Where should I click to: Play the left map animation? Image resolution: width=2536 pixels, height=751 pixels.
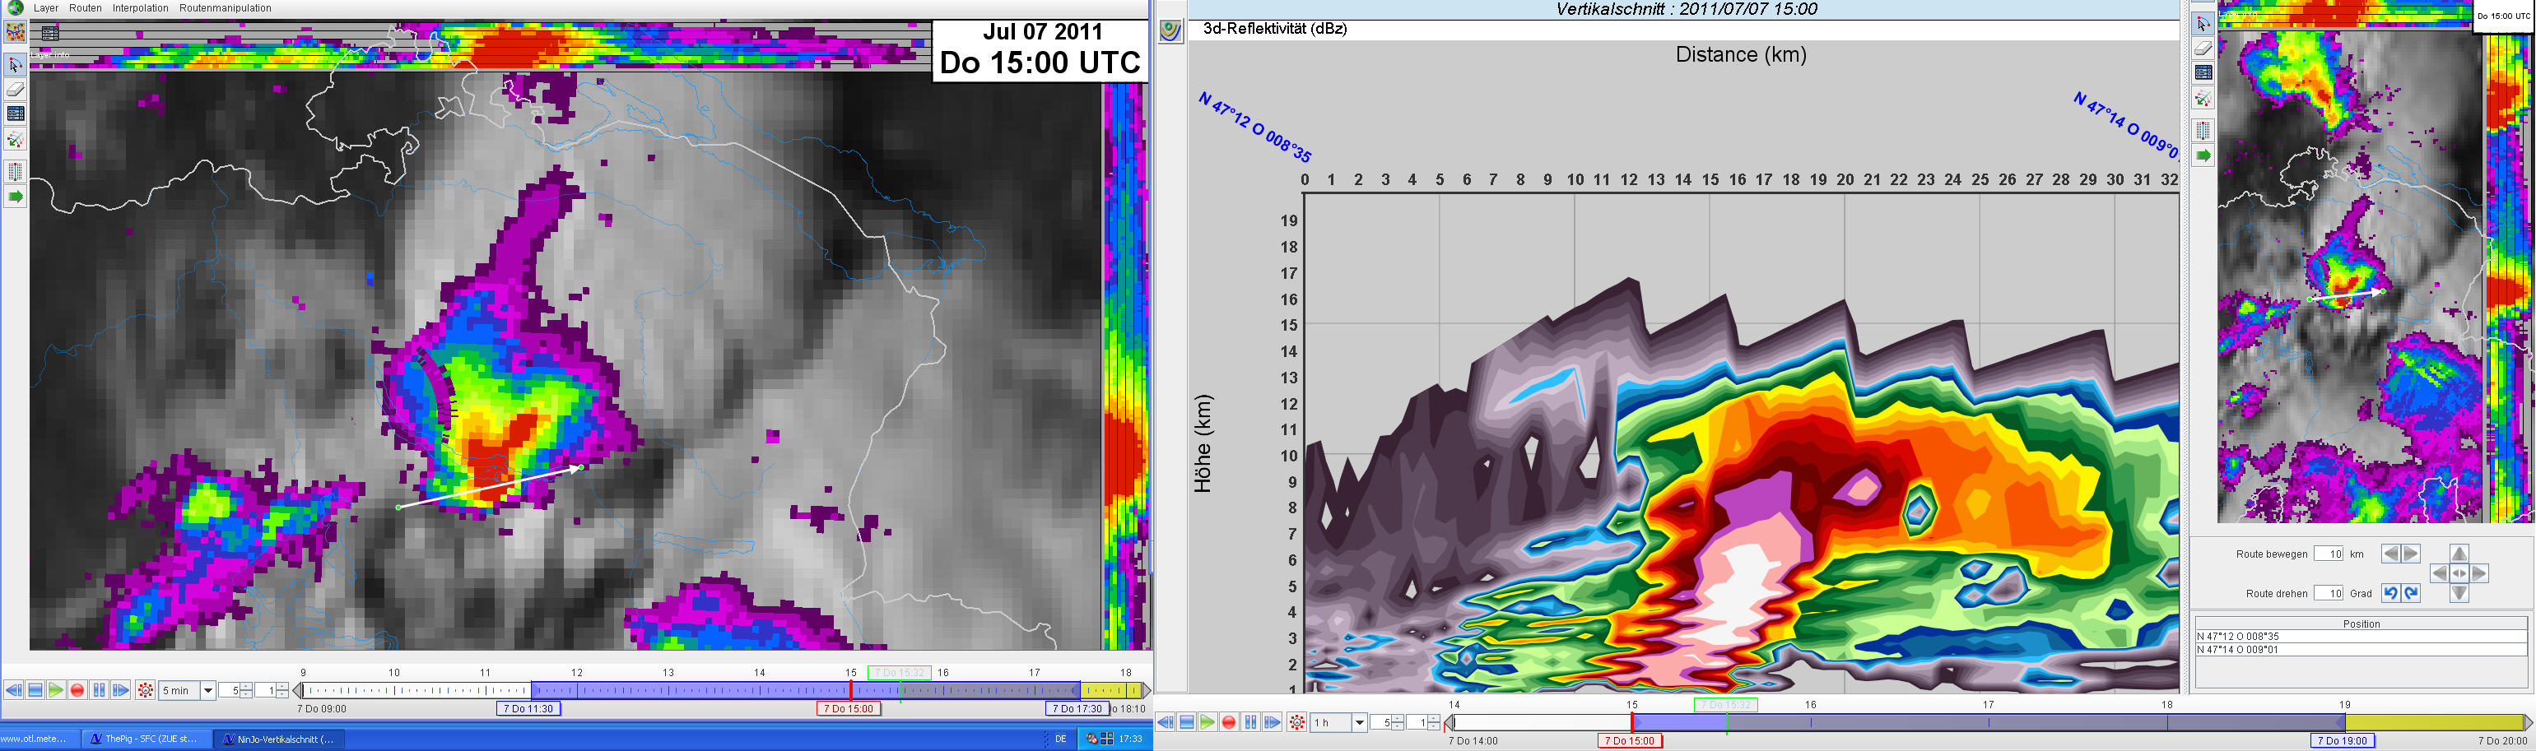pyautogui.click(x=56, y=690)
